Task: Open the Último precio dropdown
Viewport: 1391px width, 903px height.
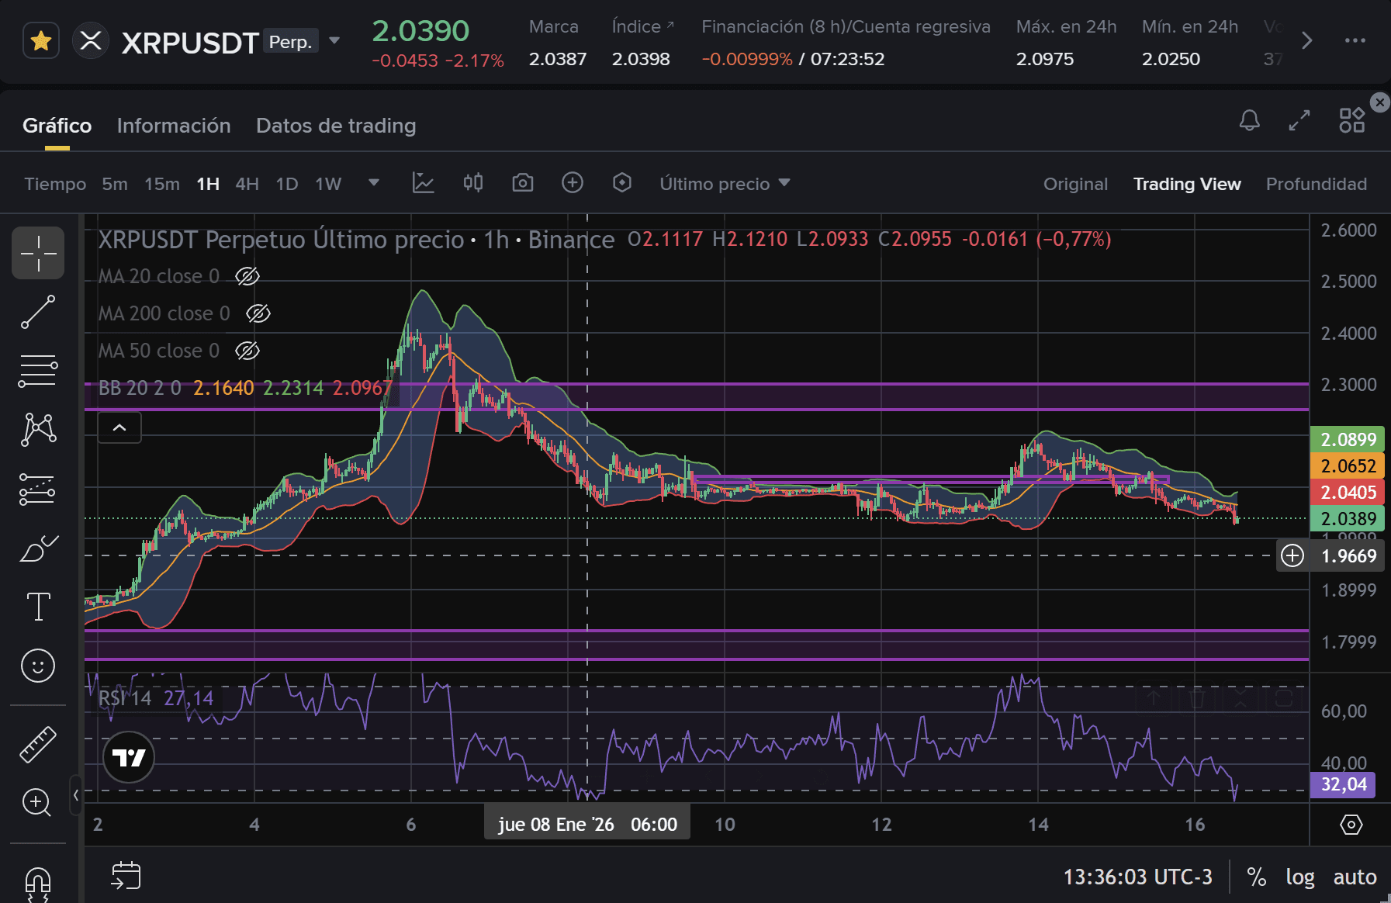Action: click(x=725, y=184)
